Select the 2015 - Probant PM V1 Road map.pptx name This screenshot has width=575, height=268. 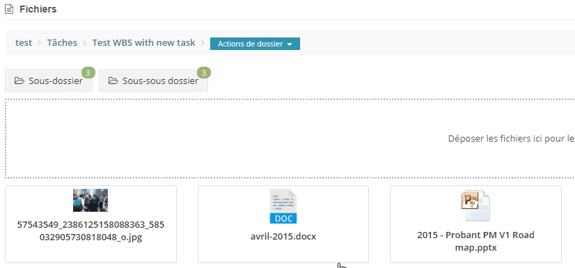(x=475, y=241)
